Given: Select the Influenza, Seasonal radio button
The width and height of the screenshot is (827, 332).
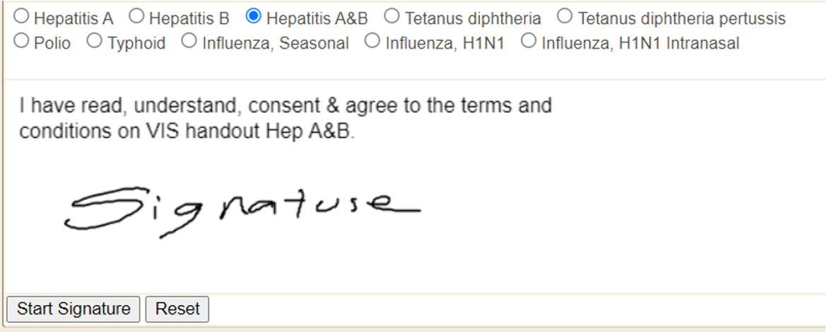Looking at the screenshot, I should 189,42.
